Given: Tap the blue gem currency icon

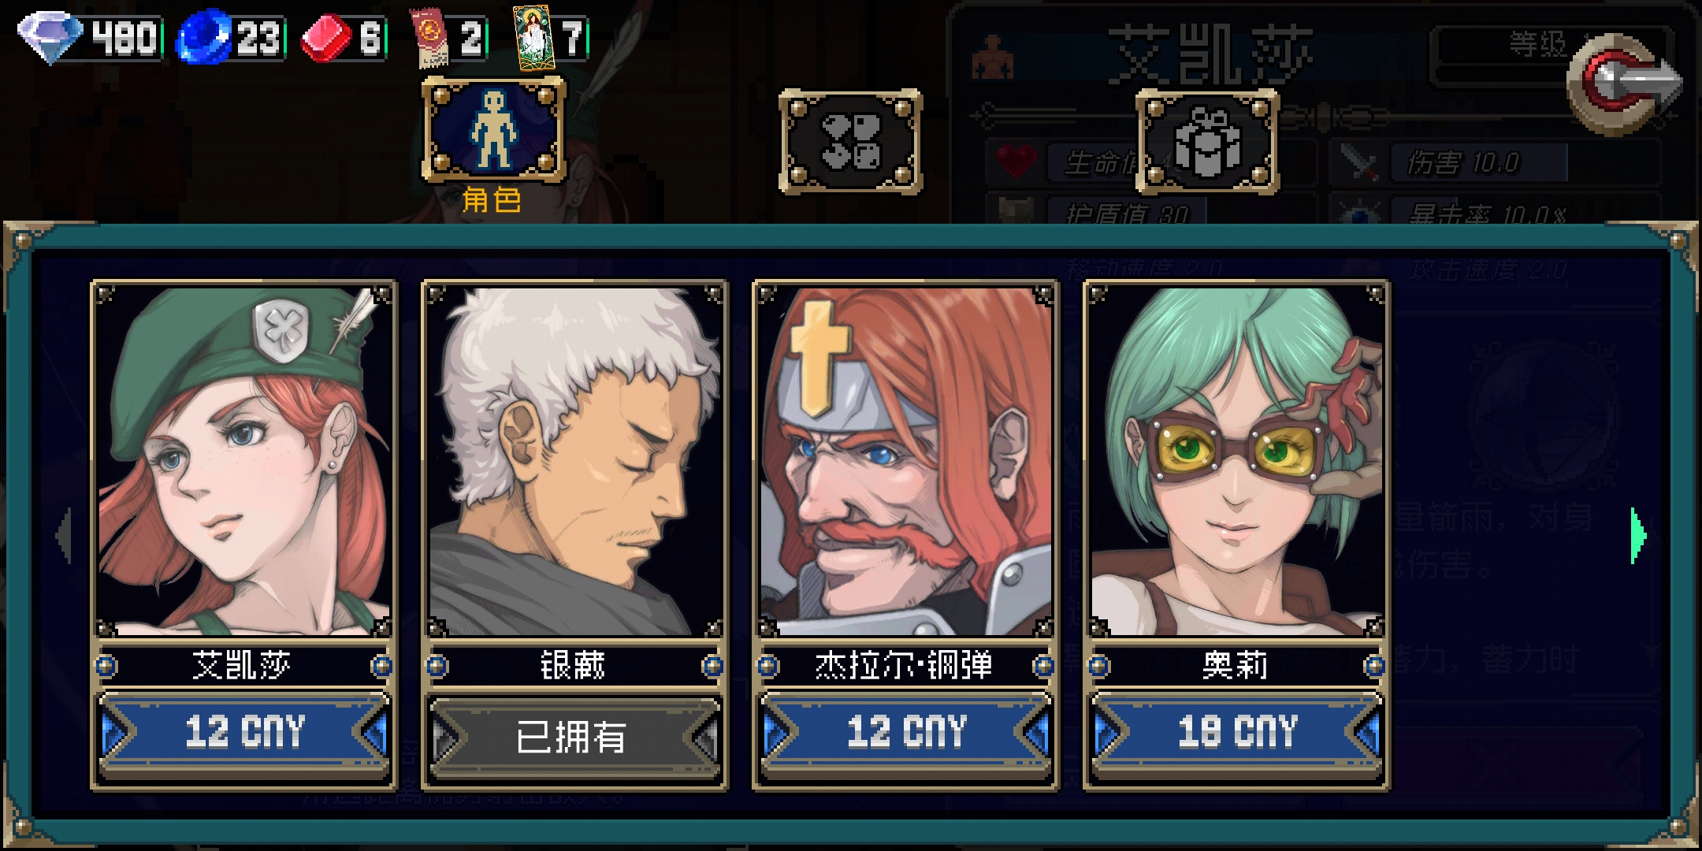Looking at the screenshot, I should point(203,36).
